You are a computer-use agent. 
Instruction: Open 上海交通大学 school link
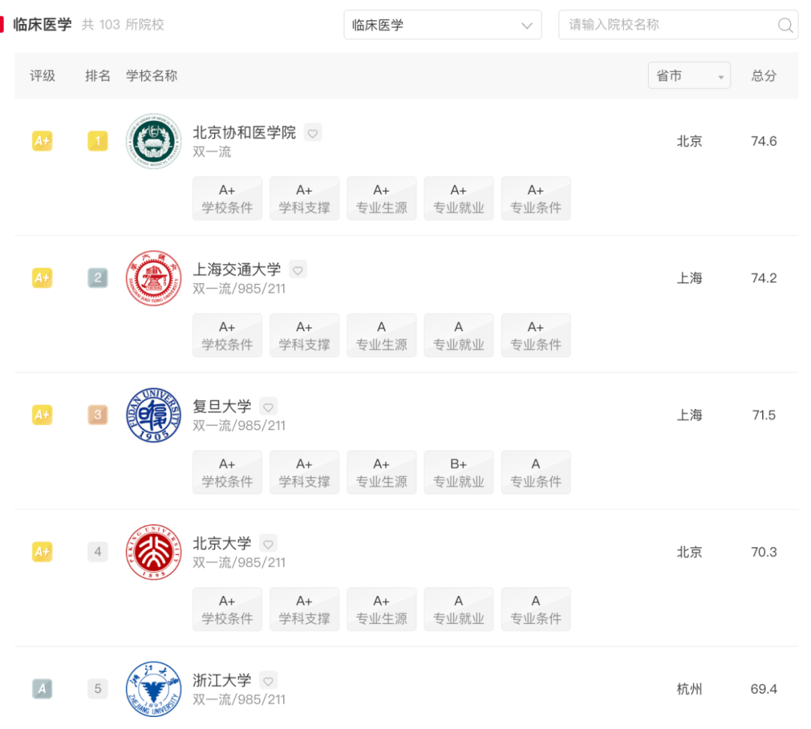pyautogui.click(x=237, y=270)
